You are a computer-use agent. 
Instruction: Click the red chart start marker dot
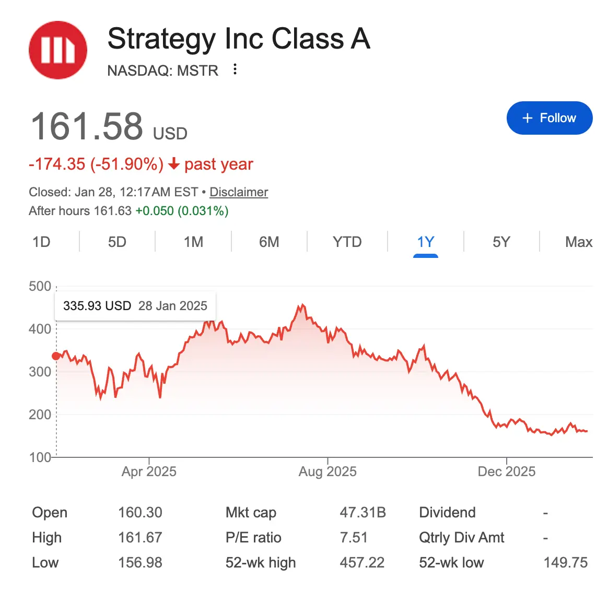(56, 356)
